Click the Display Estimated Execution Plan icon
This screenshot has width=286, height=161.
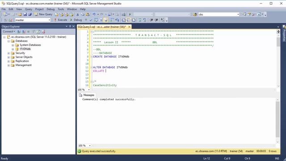[x=96, y=20]
